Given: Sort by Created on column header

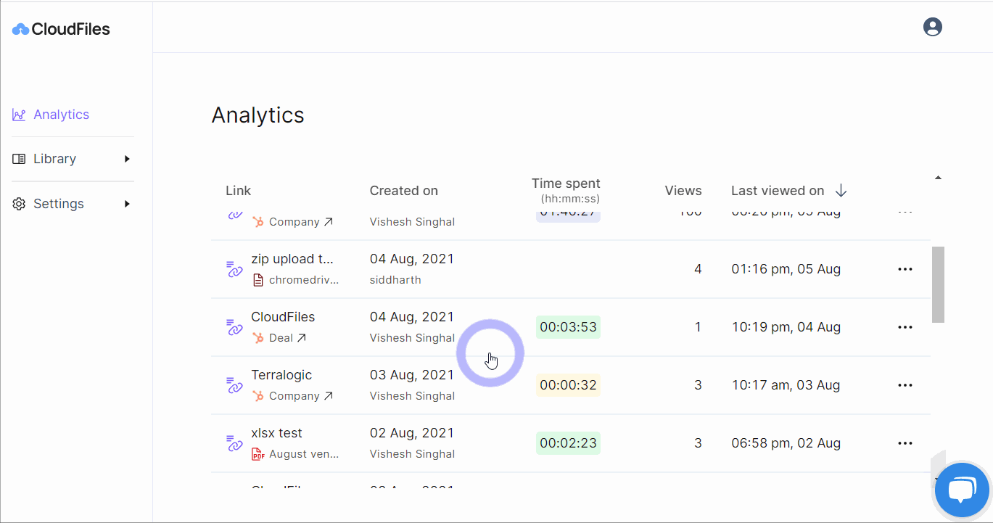Looking at the screenshot, I should [x=403, y=191].
